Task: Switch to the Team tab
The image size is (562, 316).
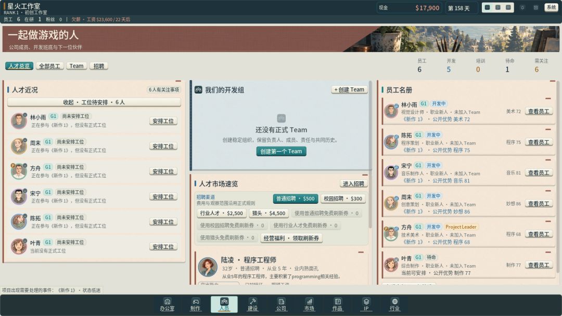Action: pos(76,66)
